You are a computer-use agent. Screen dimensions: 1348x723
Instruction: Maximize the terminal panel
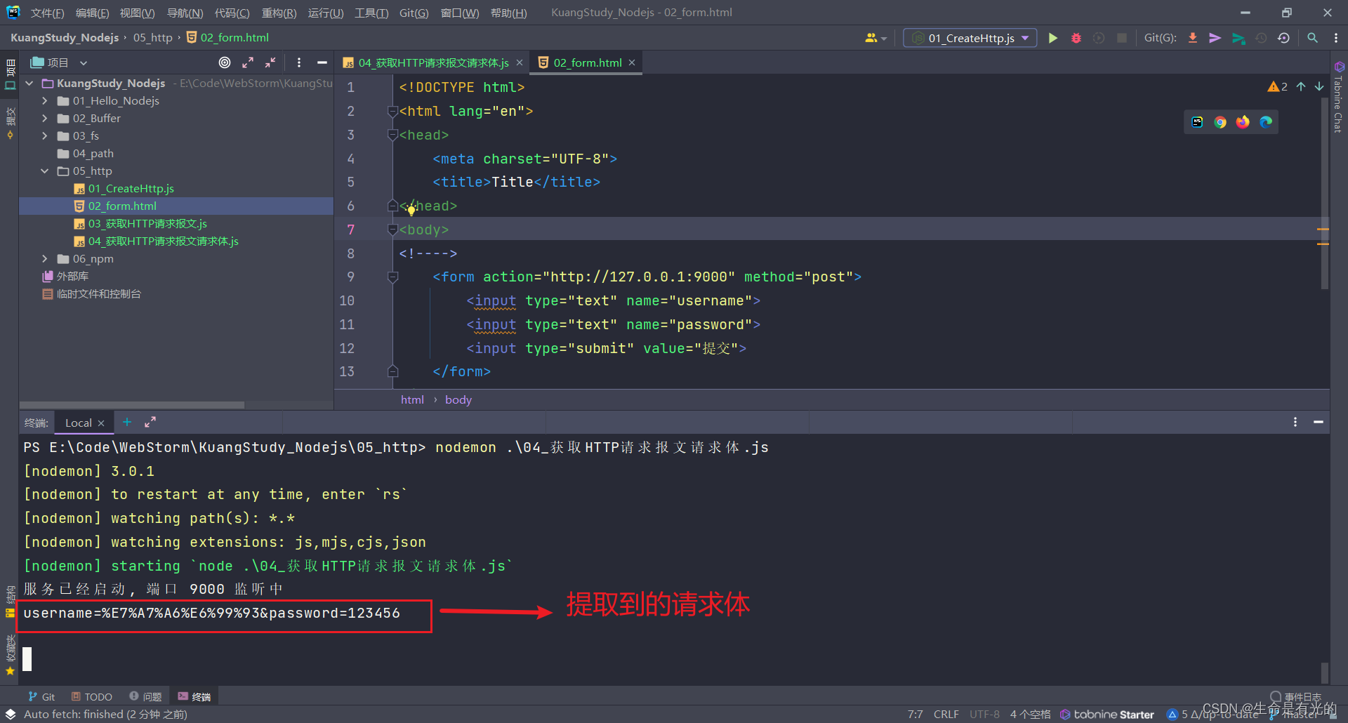(x=150, y=422)
